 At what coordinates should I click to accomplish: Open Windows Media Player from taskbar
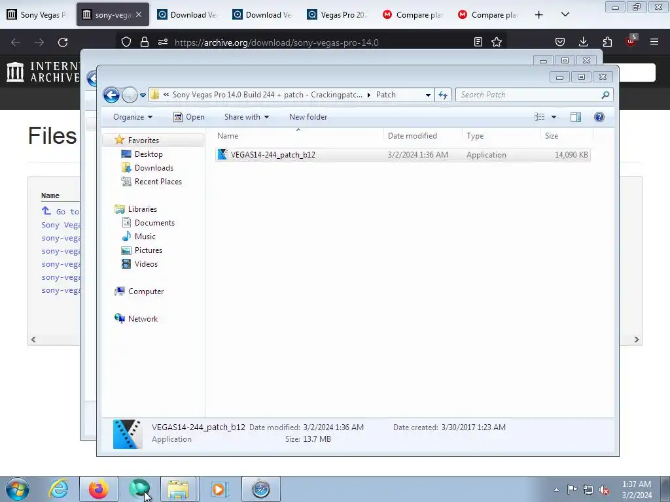219,489
